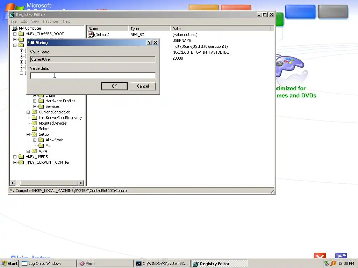Switch to Flash taskbar item
358x268 pixels.
point(105,263)
